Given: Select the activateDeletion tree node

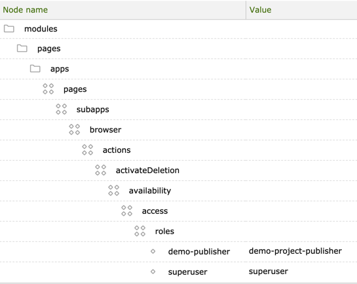Looking at the screenshot, I should 147,171.
